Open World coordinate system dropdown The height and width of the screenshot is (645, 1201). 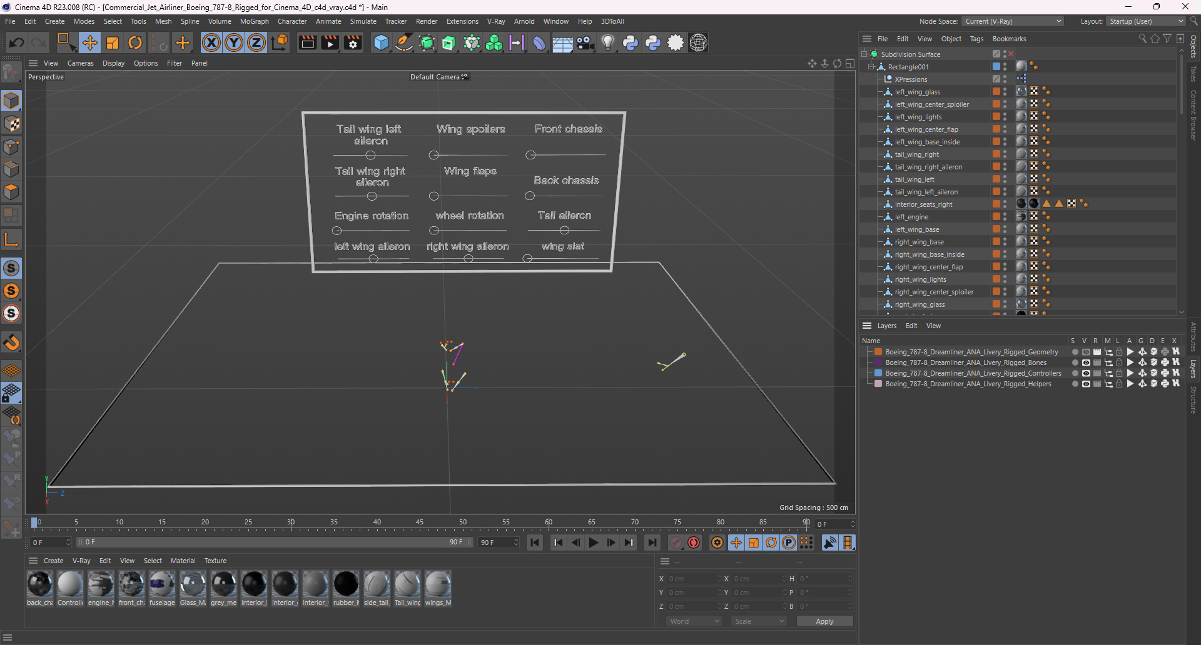coord(694,621)
